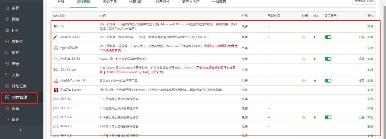386x139 pixels.
Task: Click 卸载 for Apache 2.4.39
Action: pyautogui.click(x=370, y=37)
